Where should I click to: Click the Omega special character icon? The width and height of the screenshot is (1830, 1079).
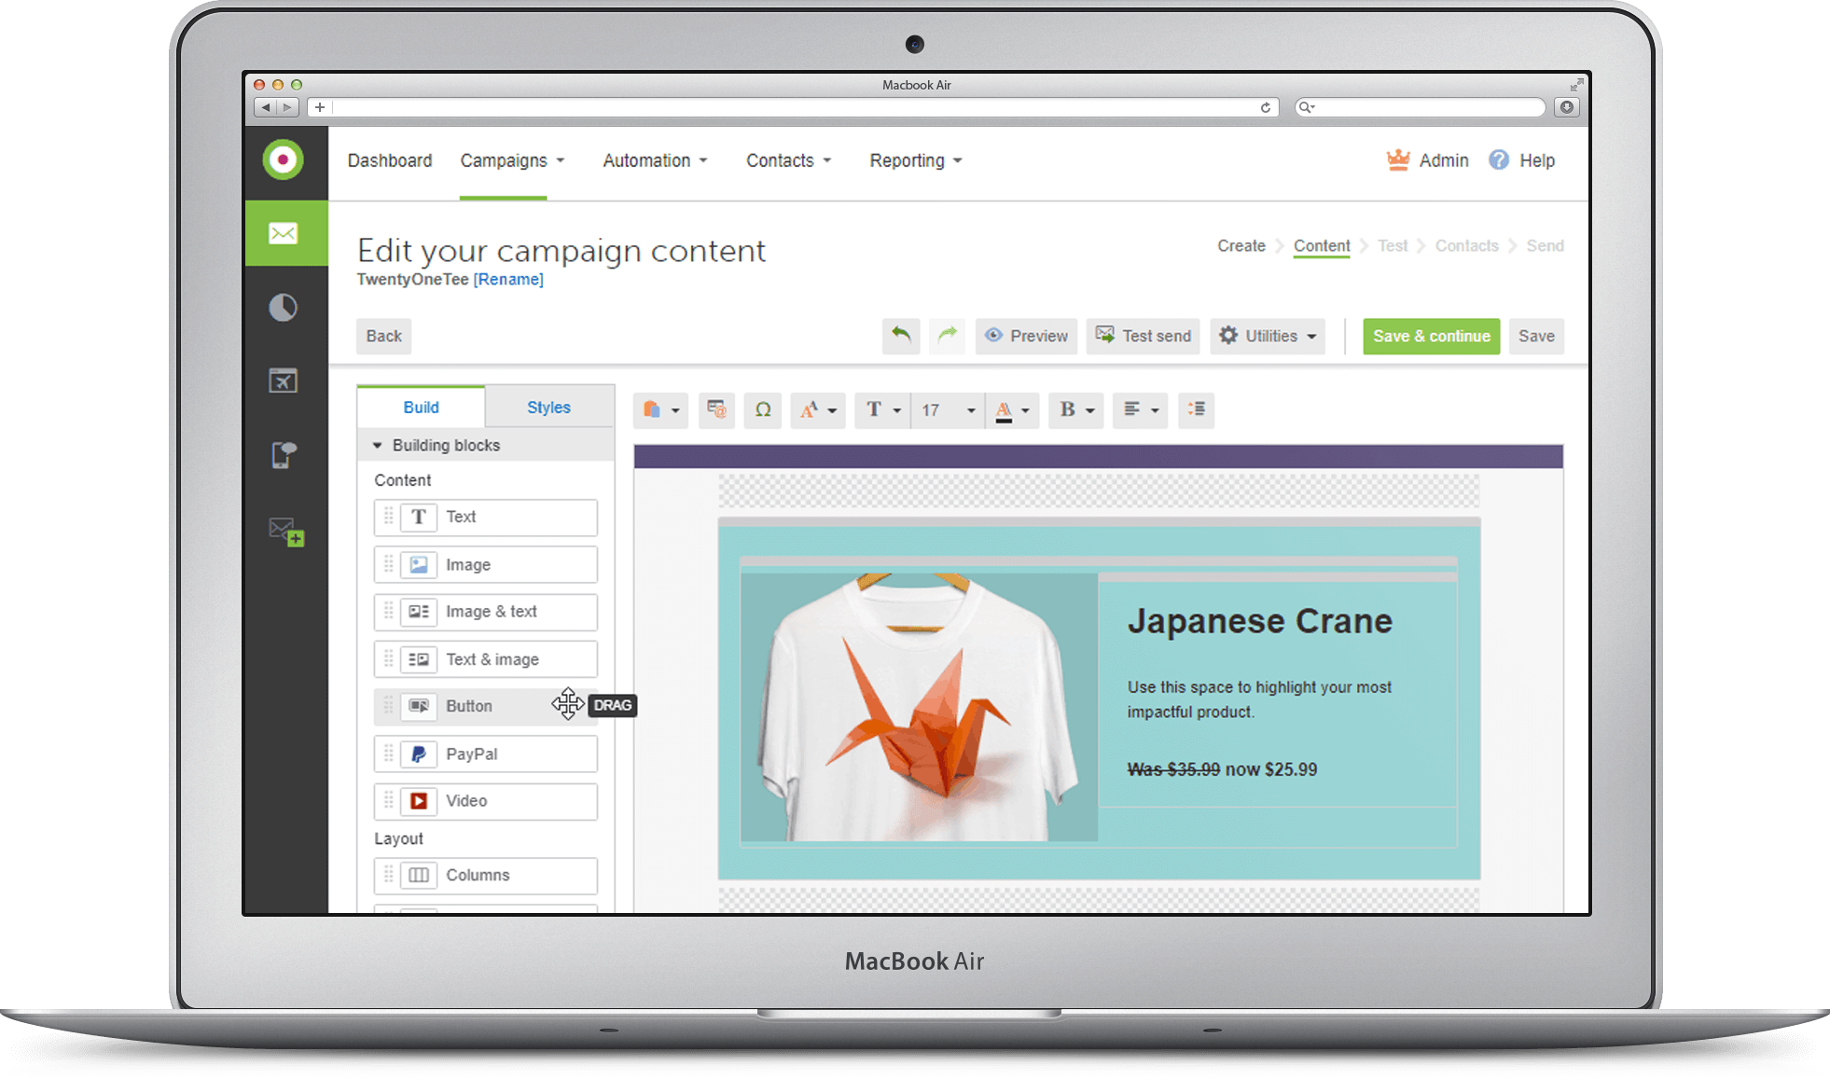pyautogui.click(x=763, y=410)
